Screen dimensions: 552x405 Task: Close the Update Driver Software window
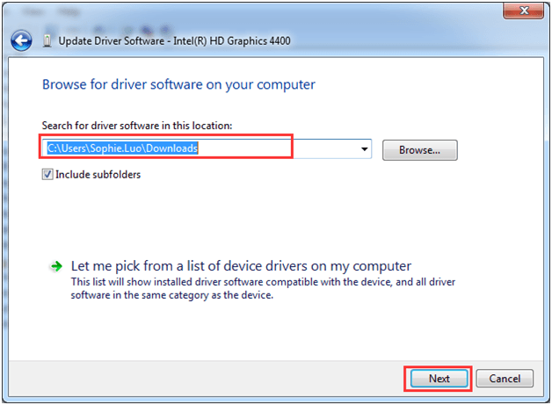pos(524,11)
